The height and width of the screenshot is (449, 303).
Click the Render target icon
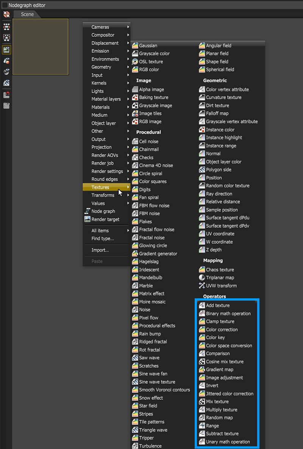click(87, 219)
